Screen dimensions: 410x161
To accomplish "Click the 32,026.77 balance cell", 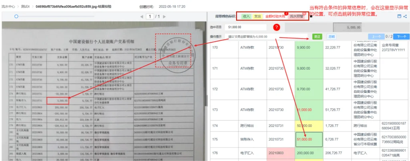I will (x=337, y=68).
